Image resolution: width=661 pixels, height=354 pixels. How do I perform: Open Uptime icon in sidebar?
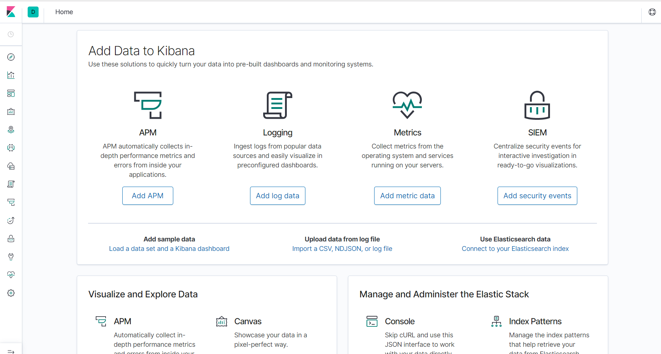pyautogui.click(x=11, y=220)
